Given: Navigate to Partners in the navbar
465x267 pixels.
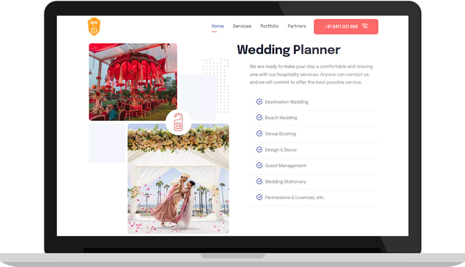Looking at the screenshot, I should coord(297,26).
